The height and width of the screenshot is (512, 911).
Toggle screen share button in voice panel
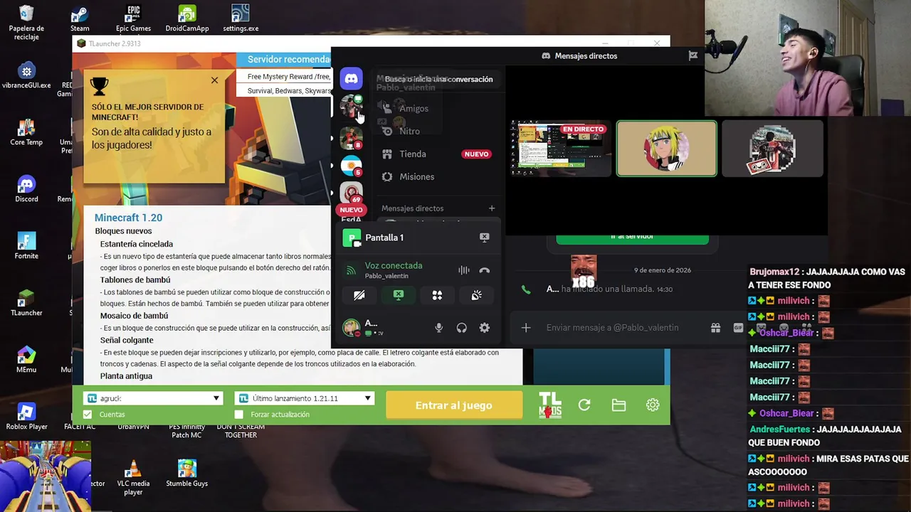pos(399,295)
